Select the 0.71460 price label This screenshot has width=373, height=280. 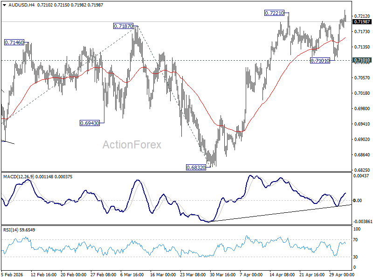14,42
